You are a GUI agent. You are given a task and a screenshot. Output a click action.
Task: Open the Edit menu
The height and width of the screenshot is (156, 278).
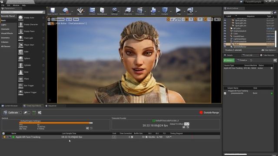9,5
